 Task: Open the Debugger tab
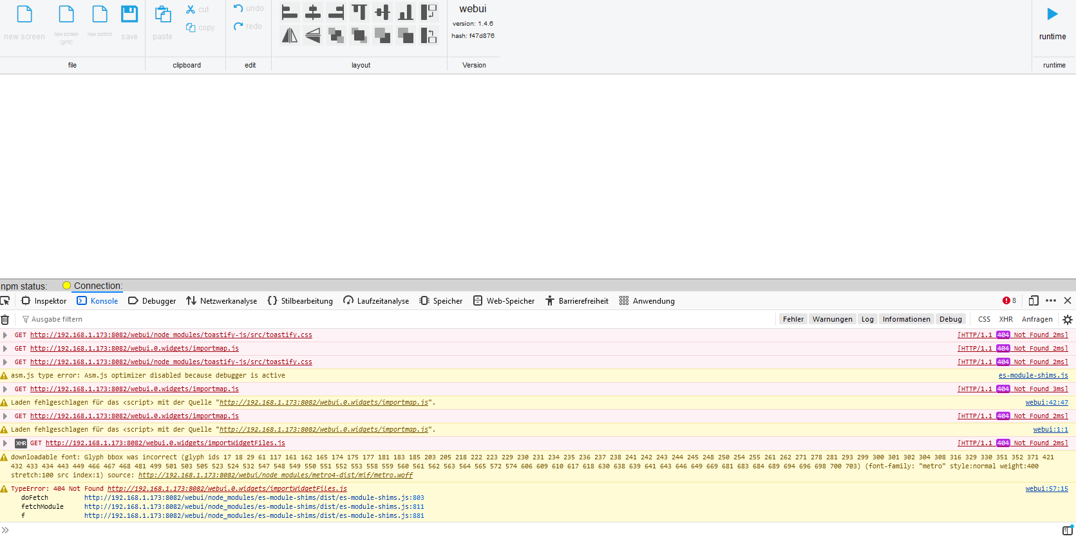(x=152, y=300)
